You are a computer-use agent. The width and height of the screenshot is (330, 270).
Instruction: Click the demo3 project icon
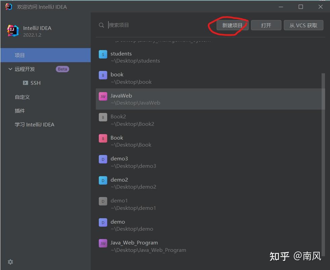[x=103, y=159]
